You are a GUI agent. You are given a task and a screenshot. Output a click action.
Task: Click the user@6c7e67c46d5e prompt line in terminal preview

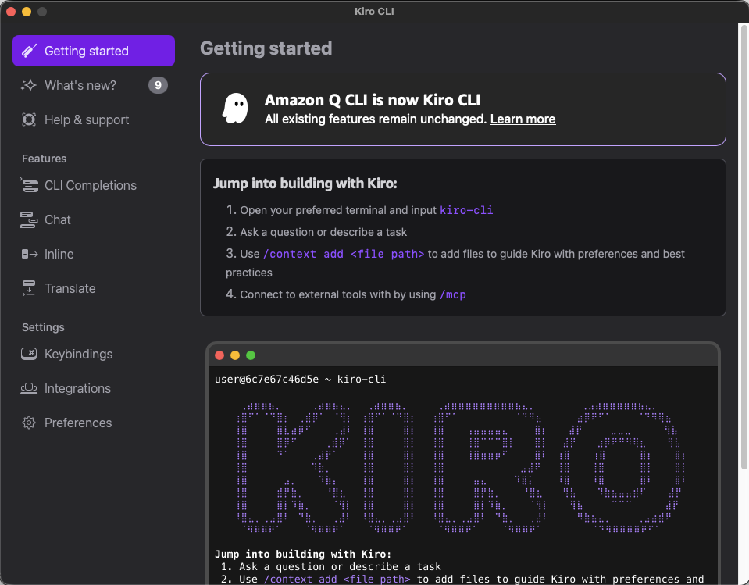pos(300,379)
